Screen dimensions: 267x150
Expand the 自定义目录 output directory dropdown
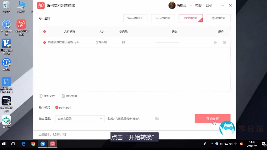[101, 119]
